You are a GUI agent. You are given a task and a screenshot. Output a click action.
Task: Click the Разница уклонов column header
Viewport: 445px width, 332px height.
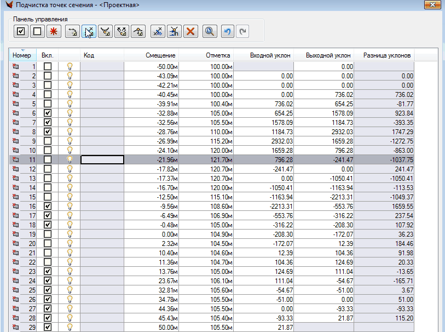pos(383,55)
